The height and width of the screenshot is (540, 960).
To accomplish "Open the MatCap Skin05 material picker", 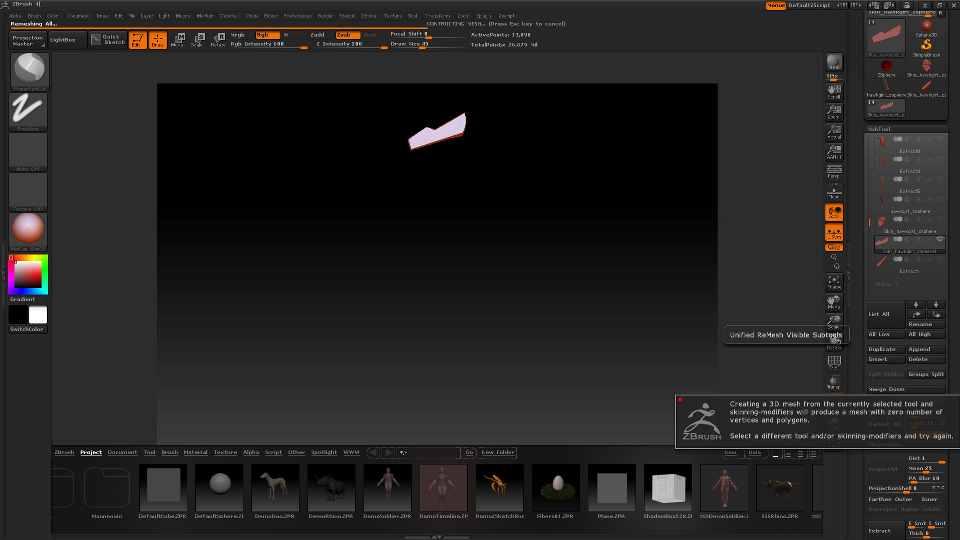I will point(28,232).
